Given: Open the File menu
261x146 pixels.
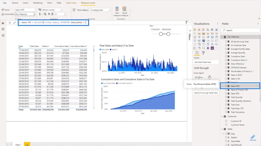Looking at the screenshot, I should 5,3.
